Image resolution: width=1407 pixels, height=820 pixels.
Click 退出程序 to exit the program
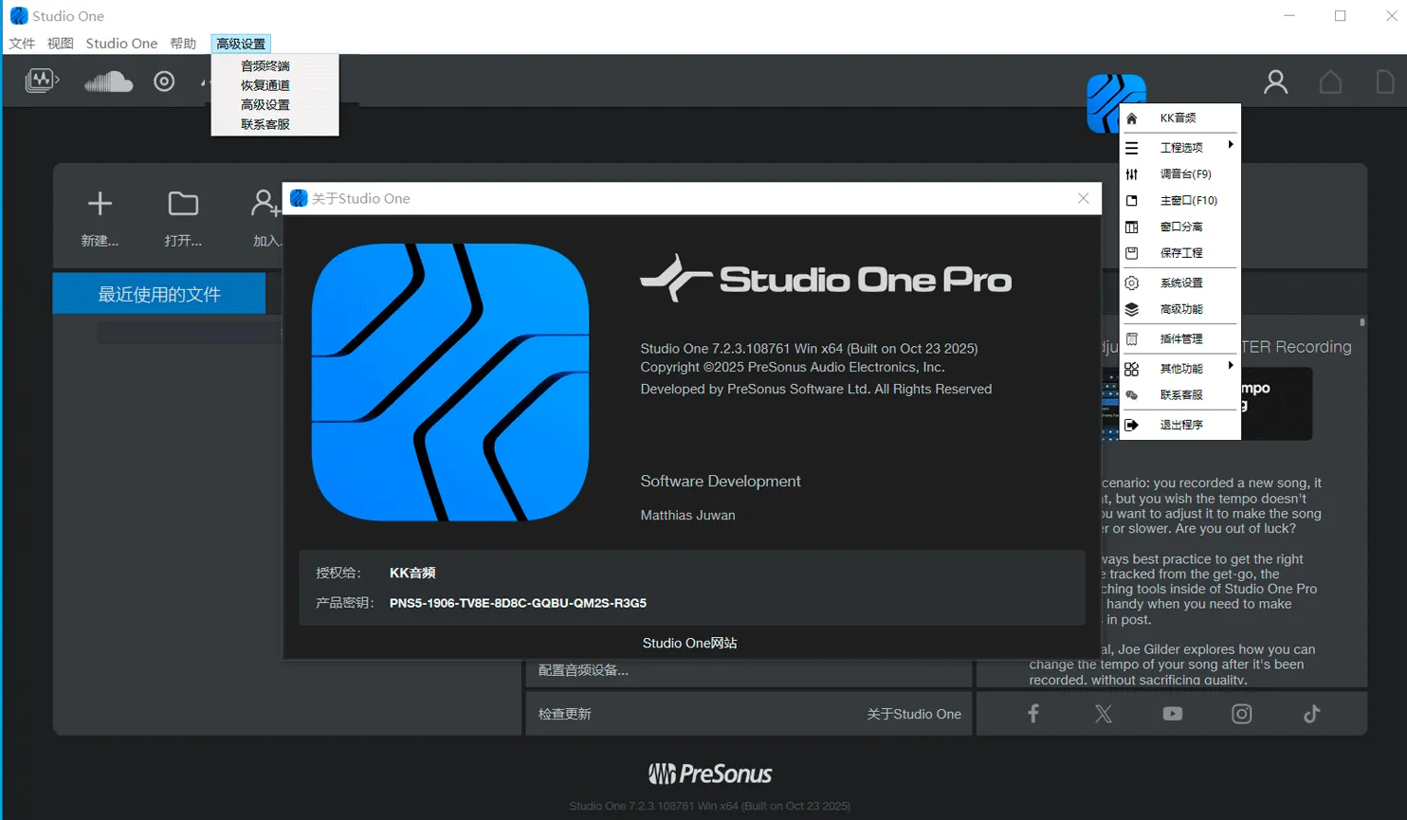point(1180,425)
